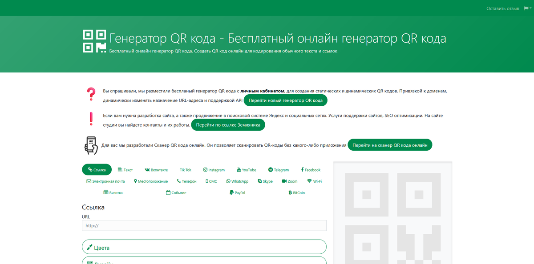This screenshot has height=264, width=534.
Task: Select the 'Tik Tok' tab
Action: pos(186,170)
